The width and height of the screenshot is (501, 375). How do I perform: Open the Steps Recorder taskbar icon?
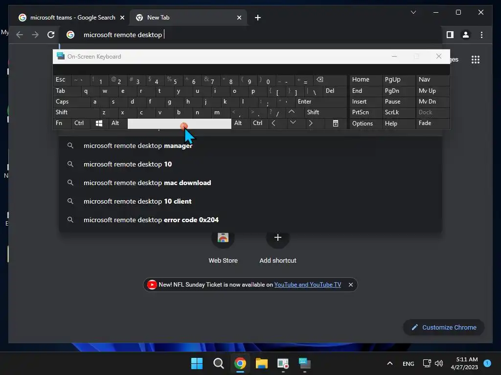(x=283, y=363)
